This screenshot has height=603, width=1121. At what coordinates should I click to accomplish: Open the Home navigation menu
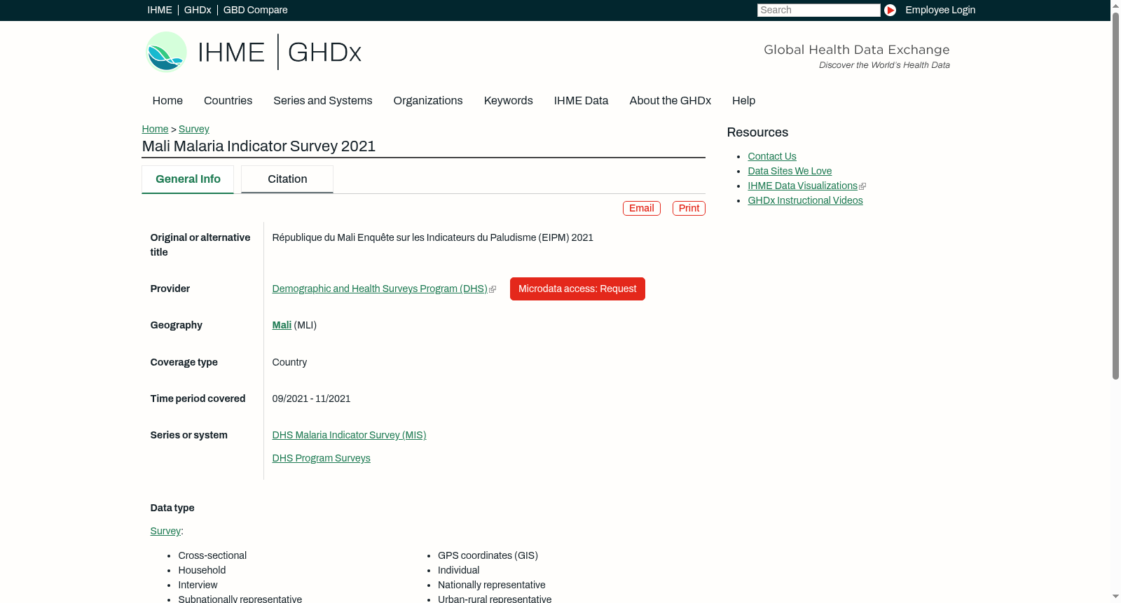[x=167, y=101]
